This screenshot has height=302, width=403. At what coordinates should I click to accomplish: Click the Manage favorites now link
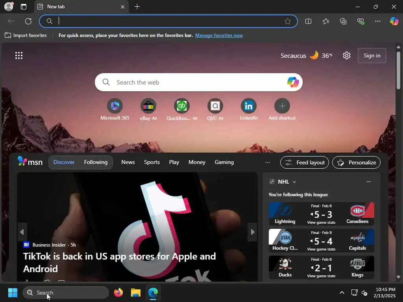coord(219,35)
